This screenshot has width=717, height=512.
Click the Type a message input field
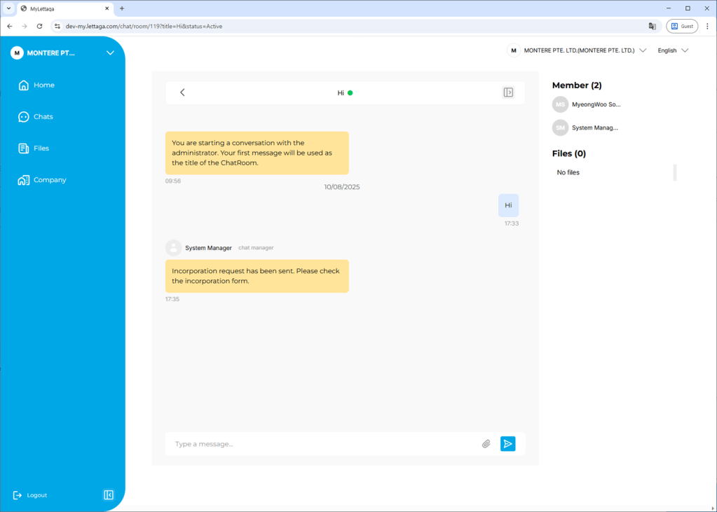coord(322,444)
